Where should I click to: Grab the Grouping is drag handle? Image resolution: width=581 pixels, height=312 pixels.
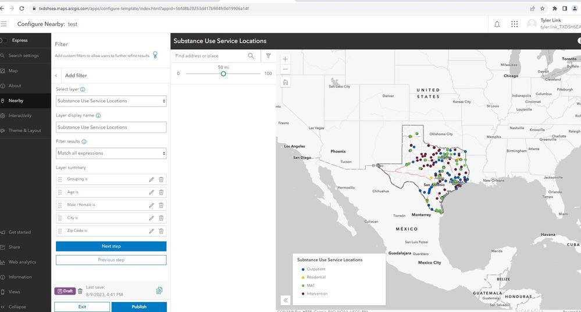60,179
